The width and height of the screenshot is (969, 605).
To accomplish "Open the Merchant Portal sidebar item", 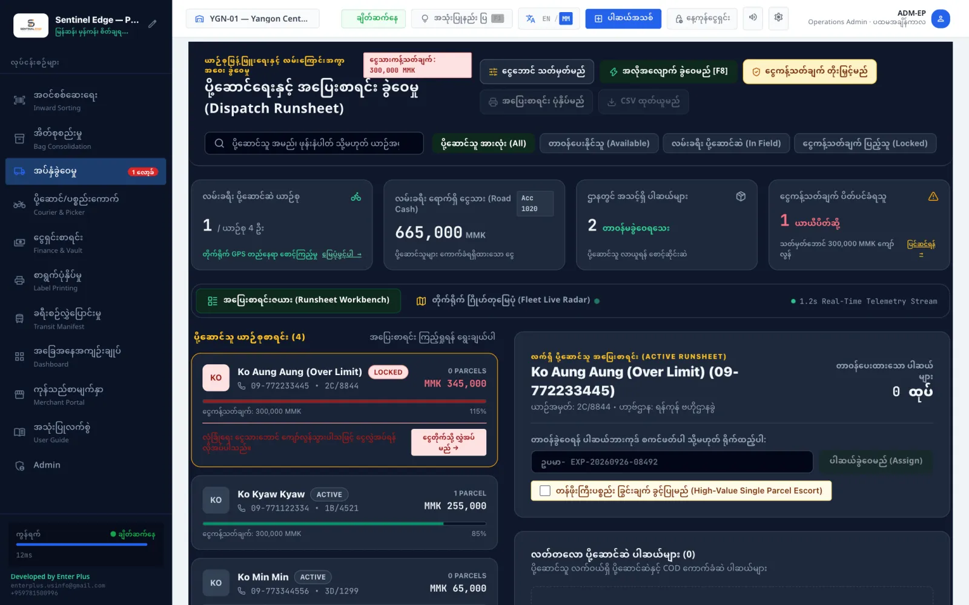I will pos(85,395).
